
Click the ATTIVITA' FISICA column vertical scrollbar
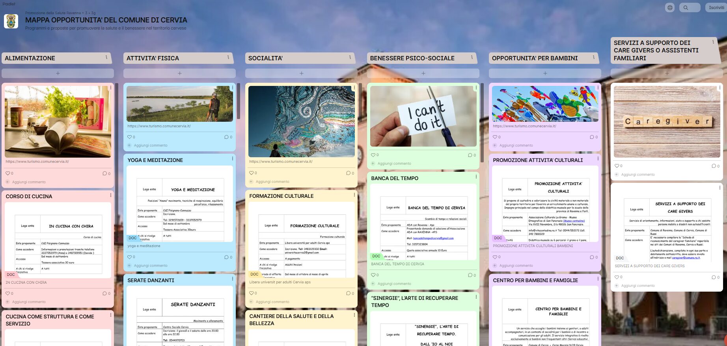[x=238, y=101]
